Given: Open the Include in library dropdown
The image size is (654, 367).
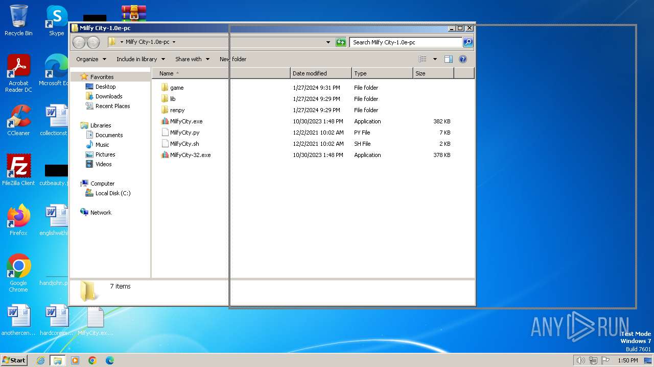Looking at the screenshot, I should [x=141, y=59].
